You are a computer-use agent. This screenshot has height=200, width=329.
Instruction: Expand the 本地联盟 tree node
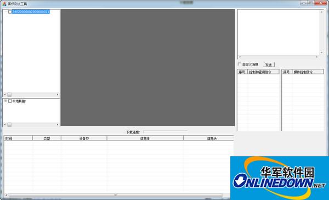point(5,101)
